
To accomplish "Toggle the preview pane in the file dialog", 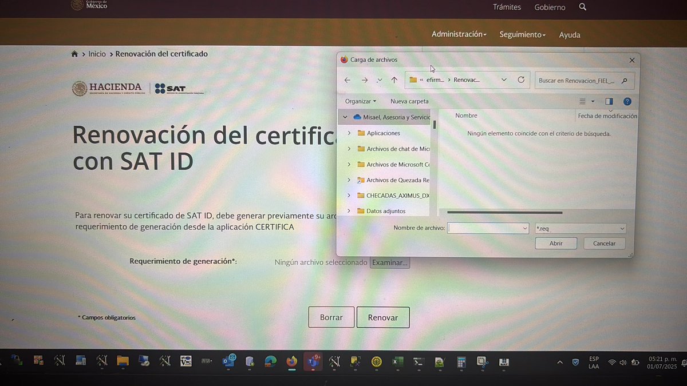I will pos(609,102).
